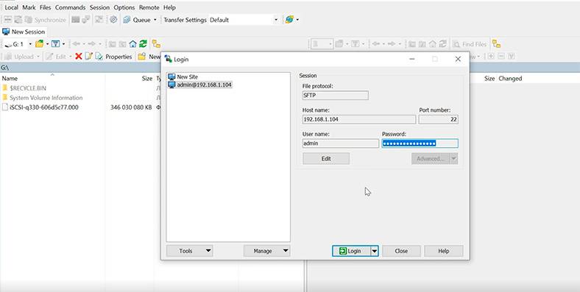Open the Local menu

12,7
